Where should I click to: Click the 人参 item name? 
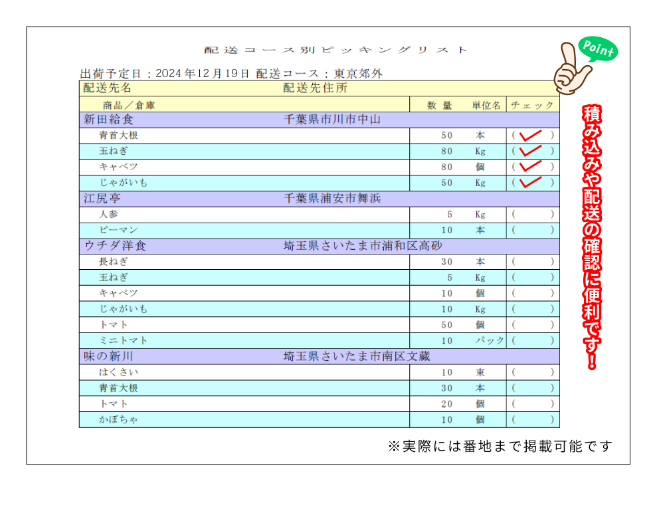point(108,215)
